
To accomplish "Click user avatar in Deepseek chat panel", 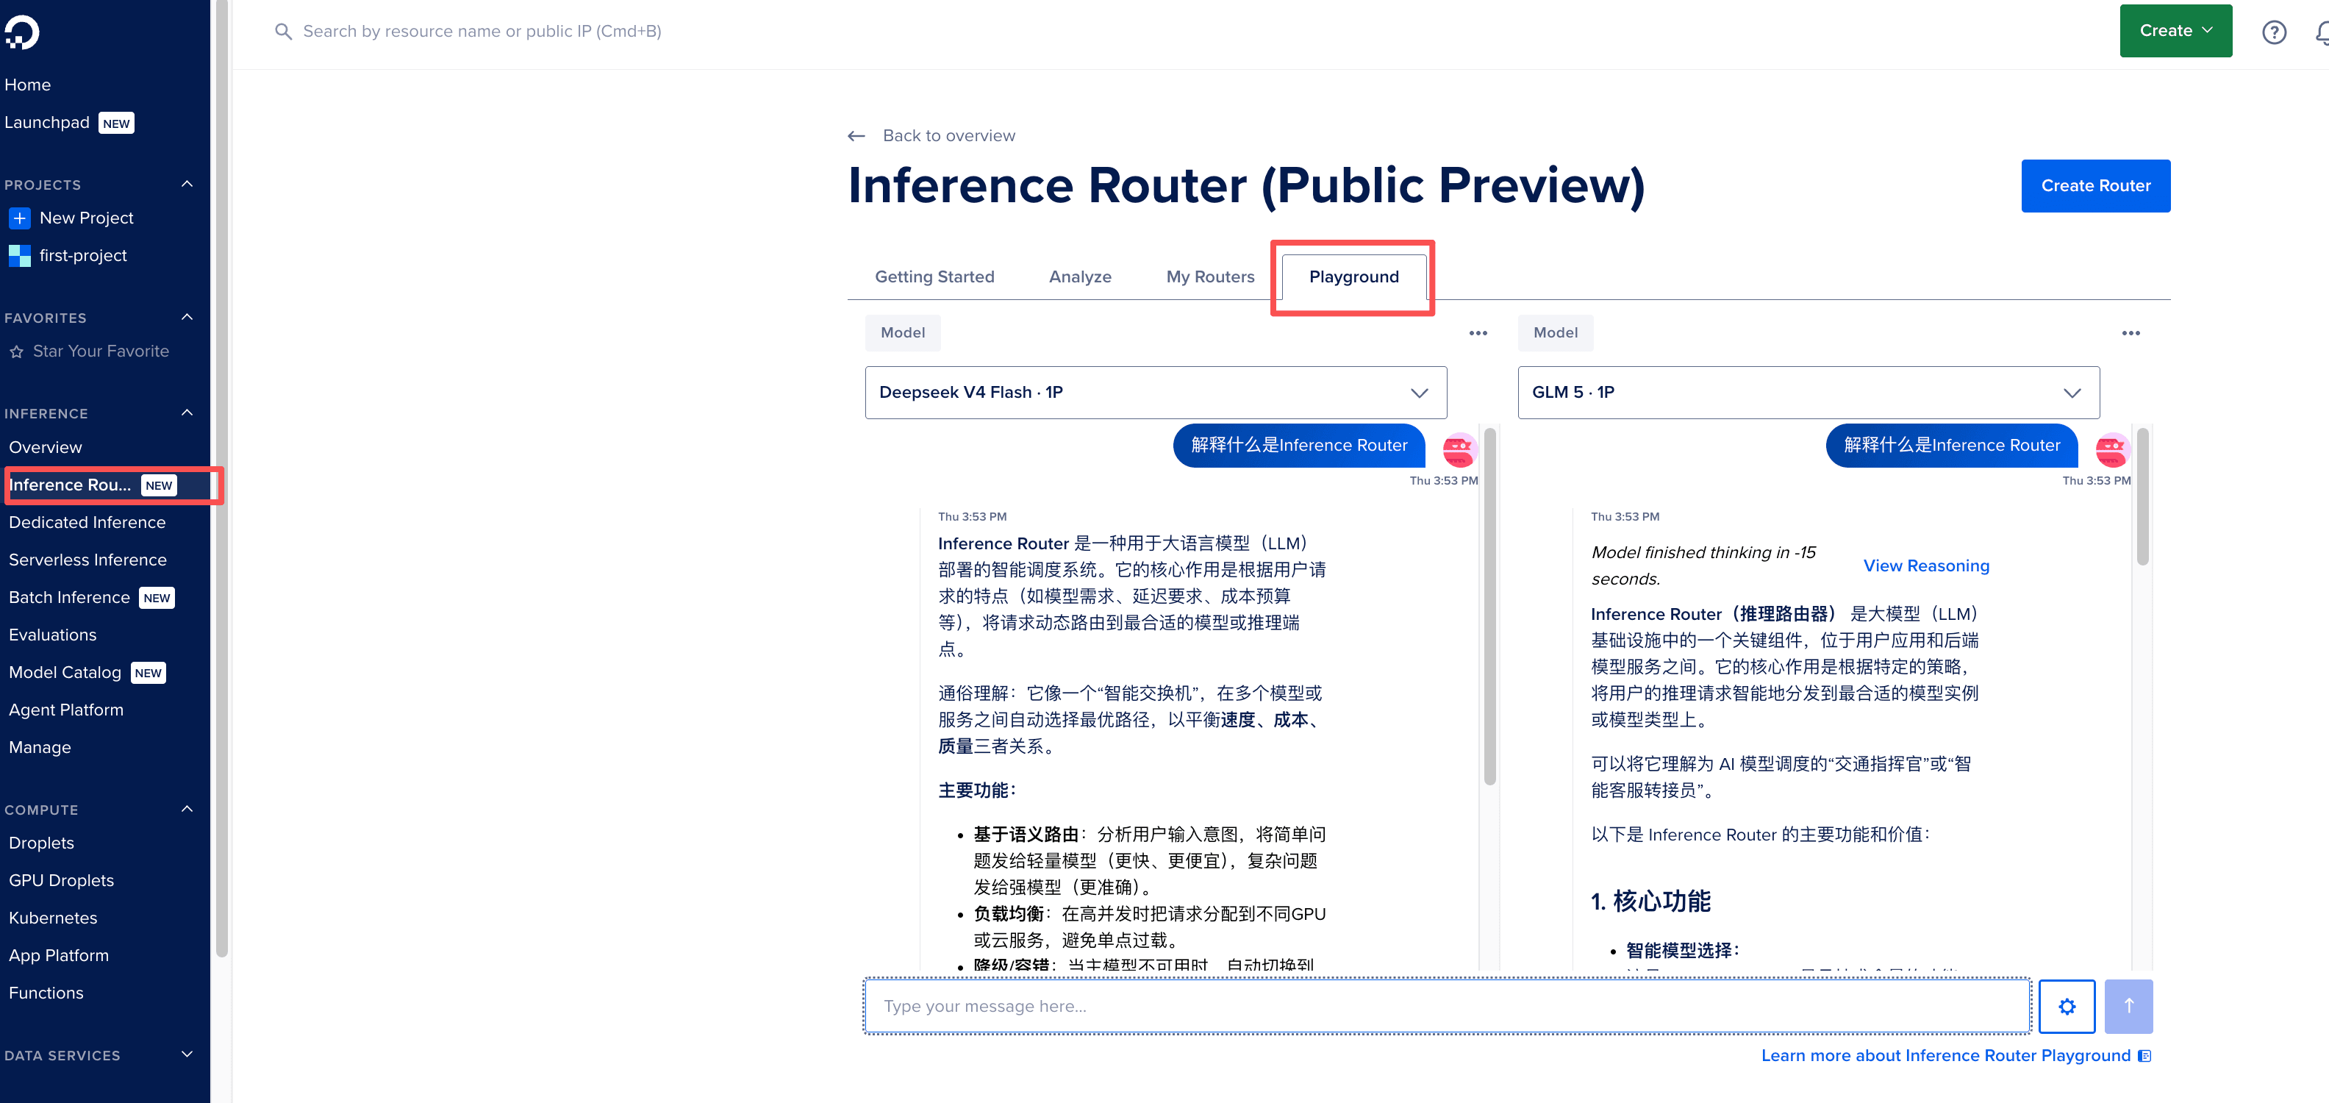I will 1459,449.
